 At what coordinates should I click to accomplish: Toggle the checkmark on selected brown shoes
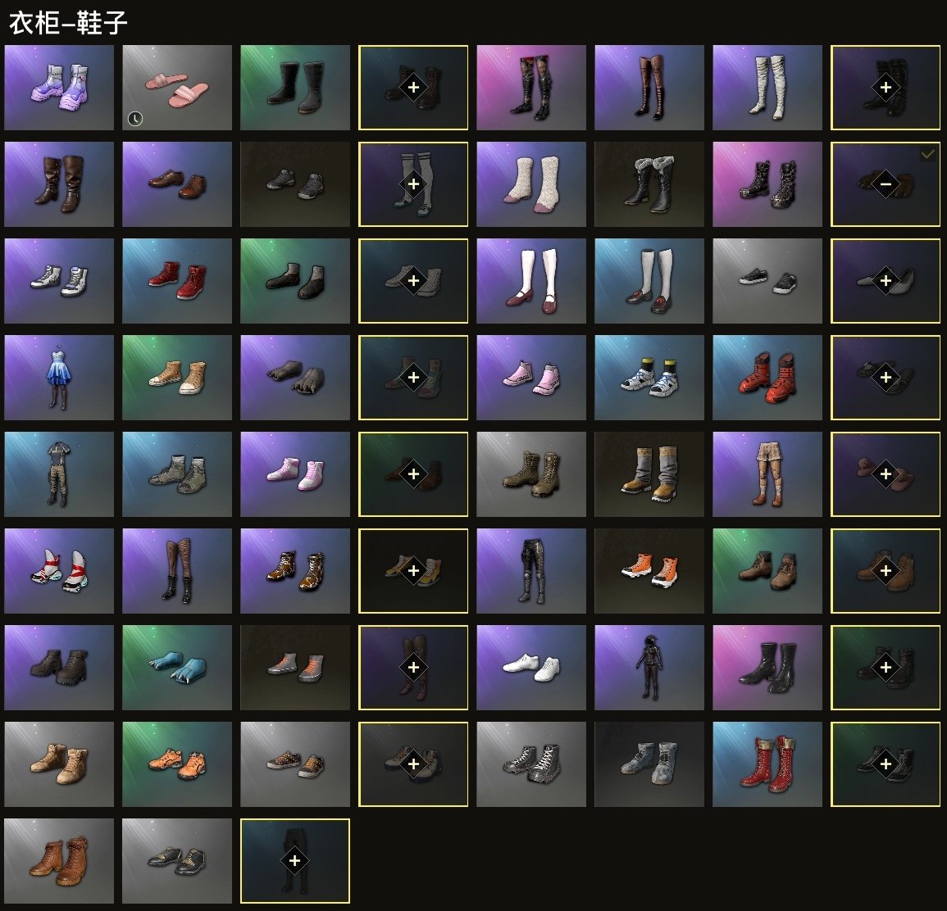click(x=927, y=155)
